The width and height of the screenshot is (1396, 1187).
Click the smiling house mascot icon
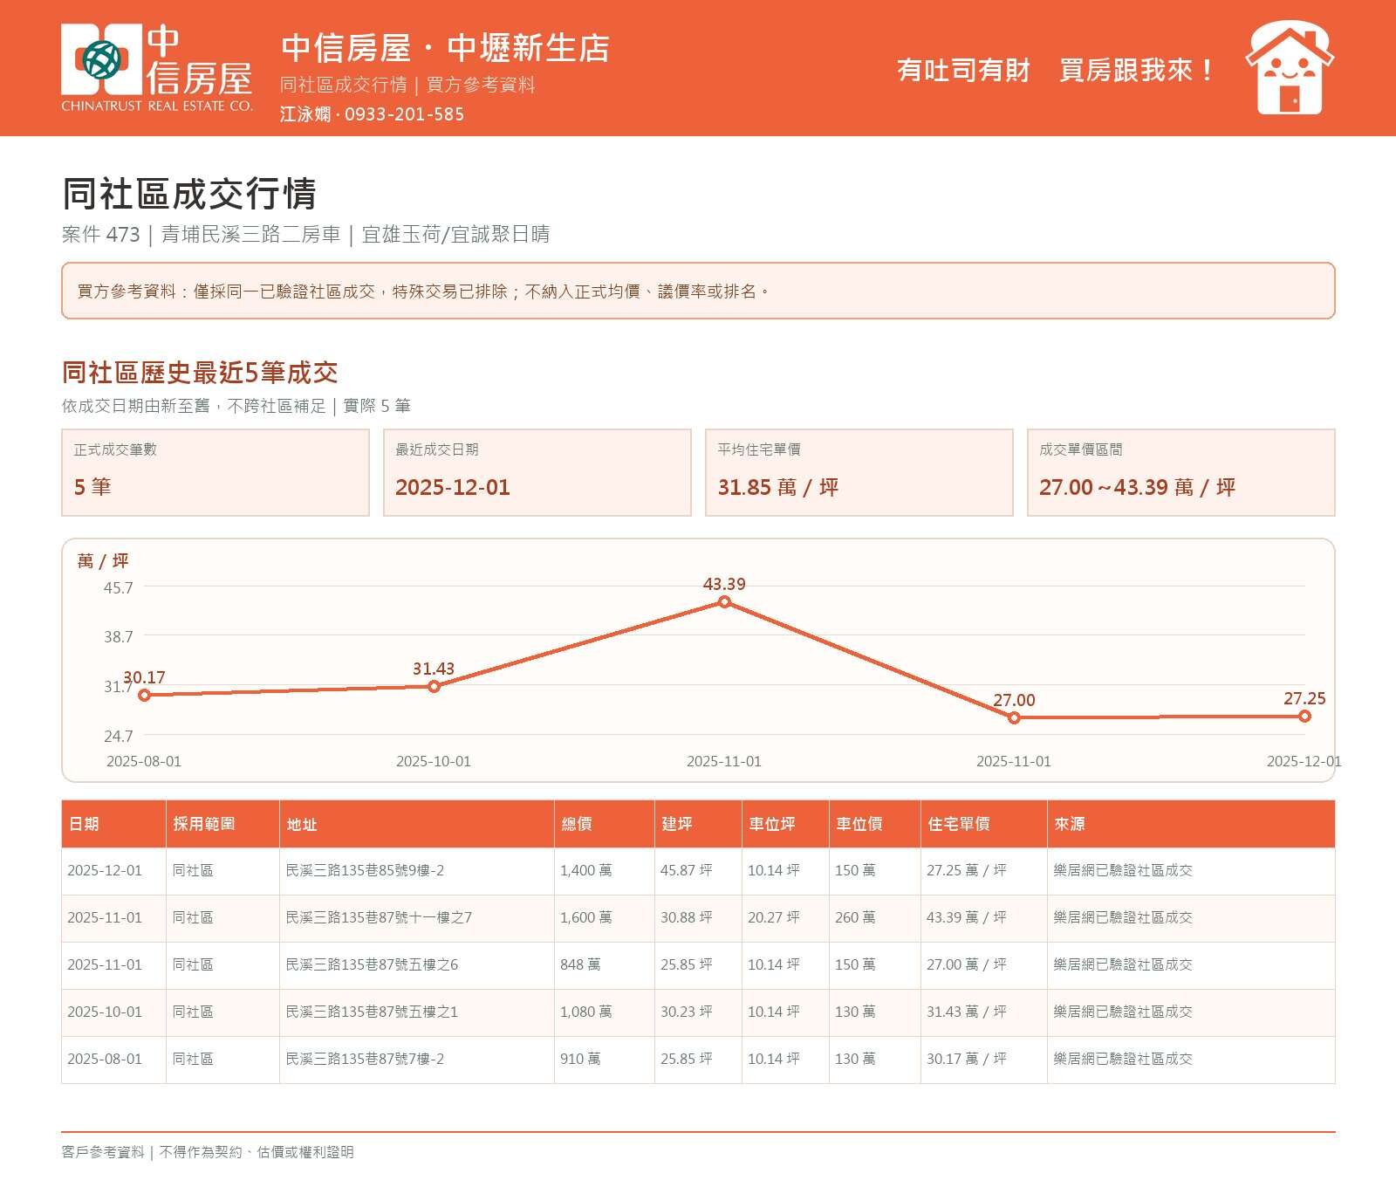(1290, 68)
